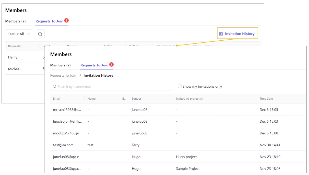The image size is (309, 175).
Task: Click the Invitation History list icon
Action: [x=221, y=34]
